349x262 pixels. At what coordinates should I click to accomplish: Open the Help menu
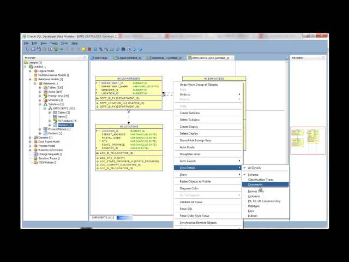(x=75, y=43)
